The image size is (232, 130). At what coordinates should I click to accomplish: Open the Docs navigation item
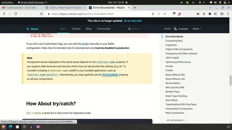point(63,29)
